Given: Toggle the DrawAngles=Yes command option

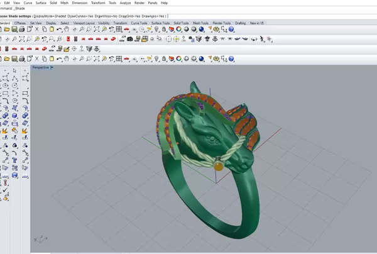Looking at the screenshot, I should pos(153,16).
